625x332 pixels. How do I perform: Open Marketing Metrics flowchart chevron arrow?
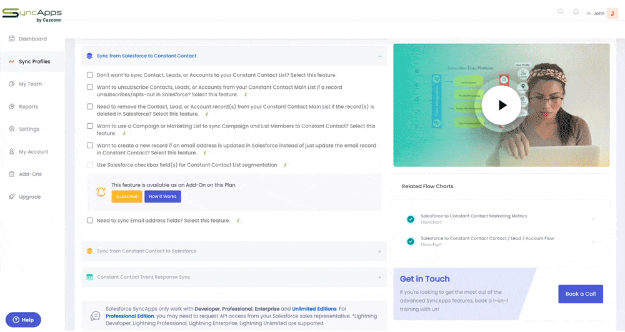tap(594, 219)
